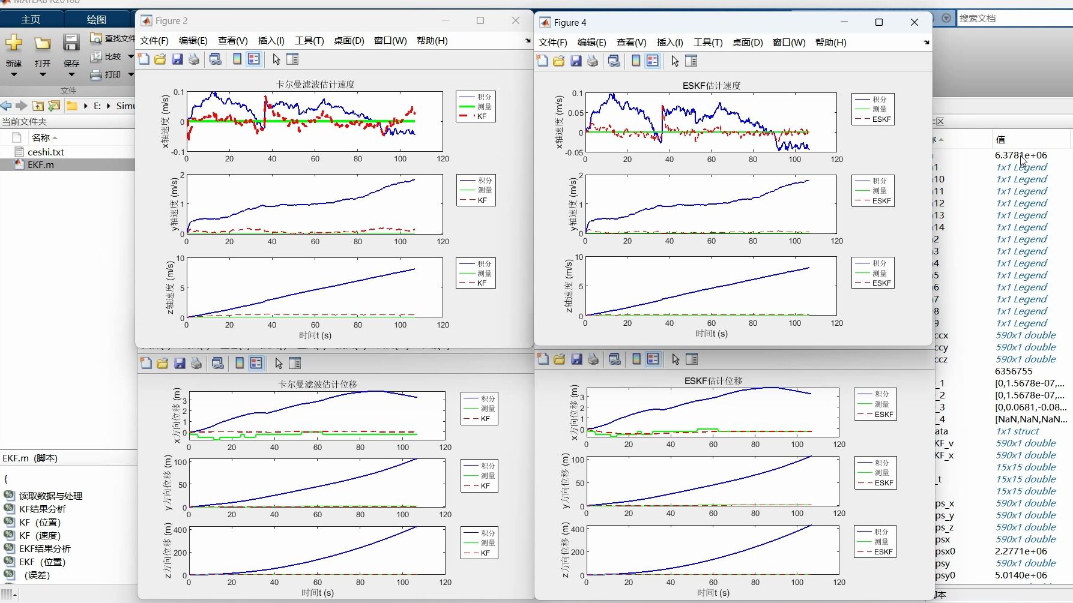This screenshot has width=1073, height=603.
Task: Click Browse for Folder icon
Action: (54, 106)
